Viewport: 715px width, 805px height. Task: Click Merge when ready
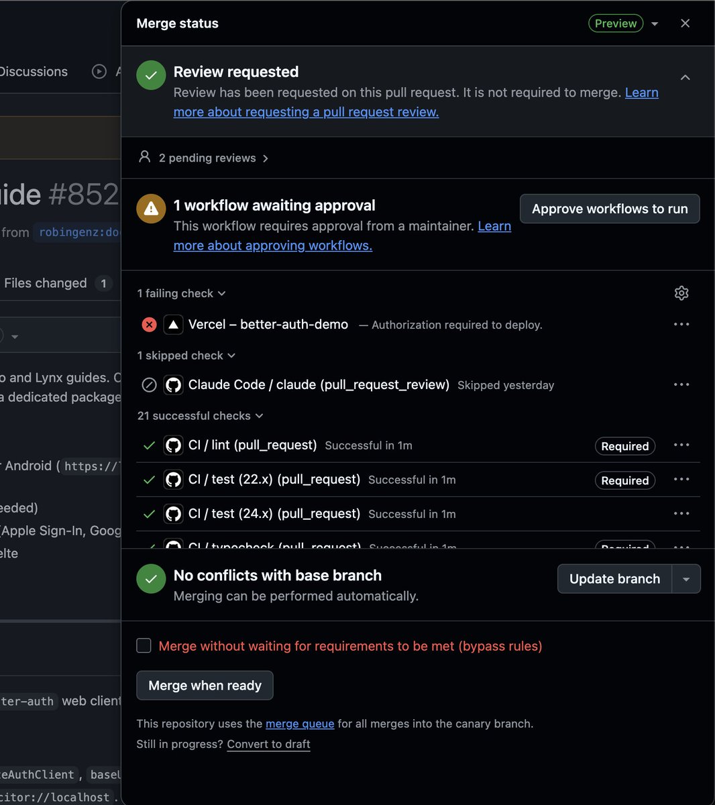tap(205, 685)
